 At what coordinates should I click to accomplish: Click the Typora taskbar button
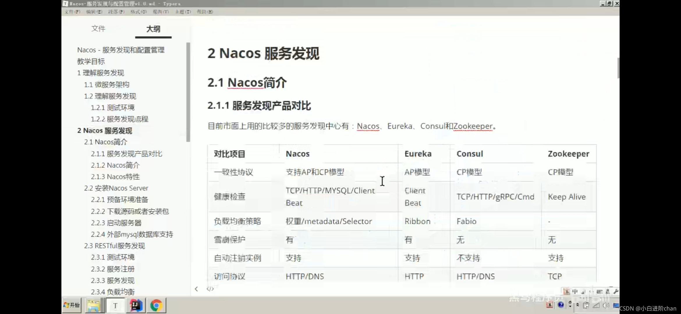point(115,305)
